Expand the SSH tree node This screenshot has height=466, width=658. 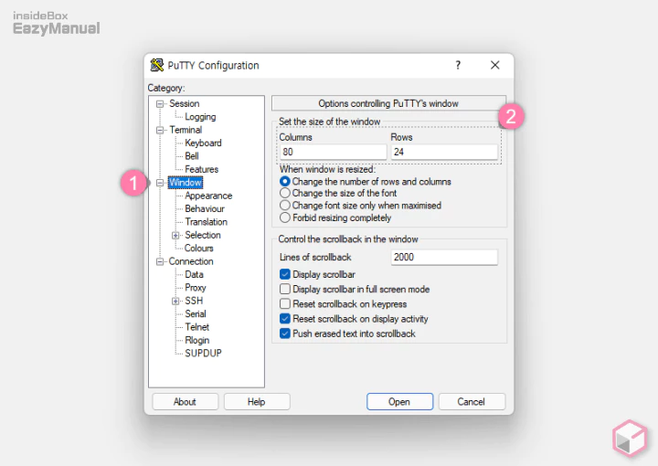pos(175,301)
